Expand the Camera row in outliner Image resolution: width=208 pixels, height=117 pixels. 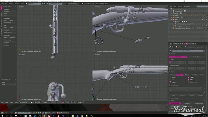coord(171,17)
